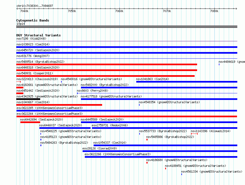Click the nsv5537733 (ByrskaBishop2022) label

pyautogui.click(x=163, y=131)
